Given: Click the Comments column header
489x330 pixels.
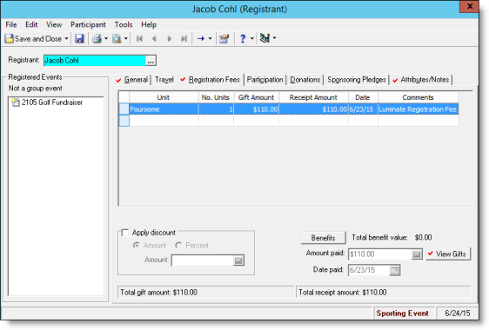Looking at the screenshot, I should coord(418,97).
